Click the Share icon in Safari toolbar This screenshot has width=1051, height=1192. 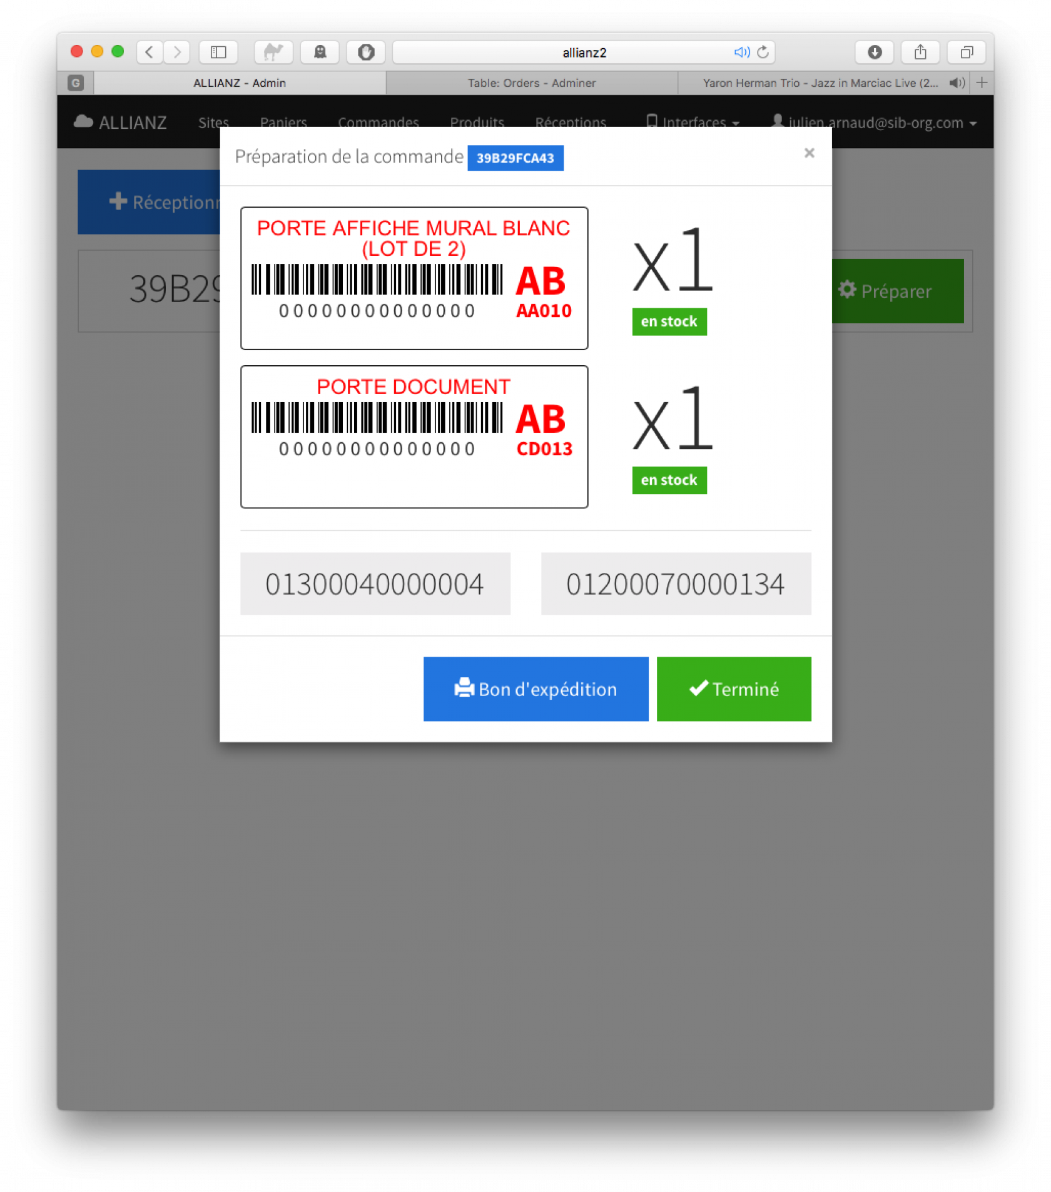pos(920,53)
